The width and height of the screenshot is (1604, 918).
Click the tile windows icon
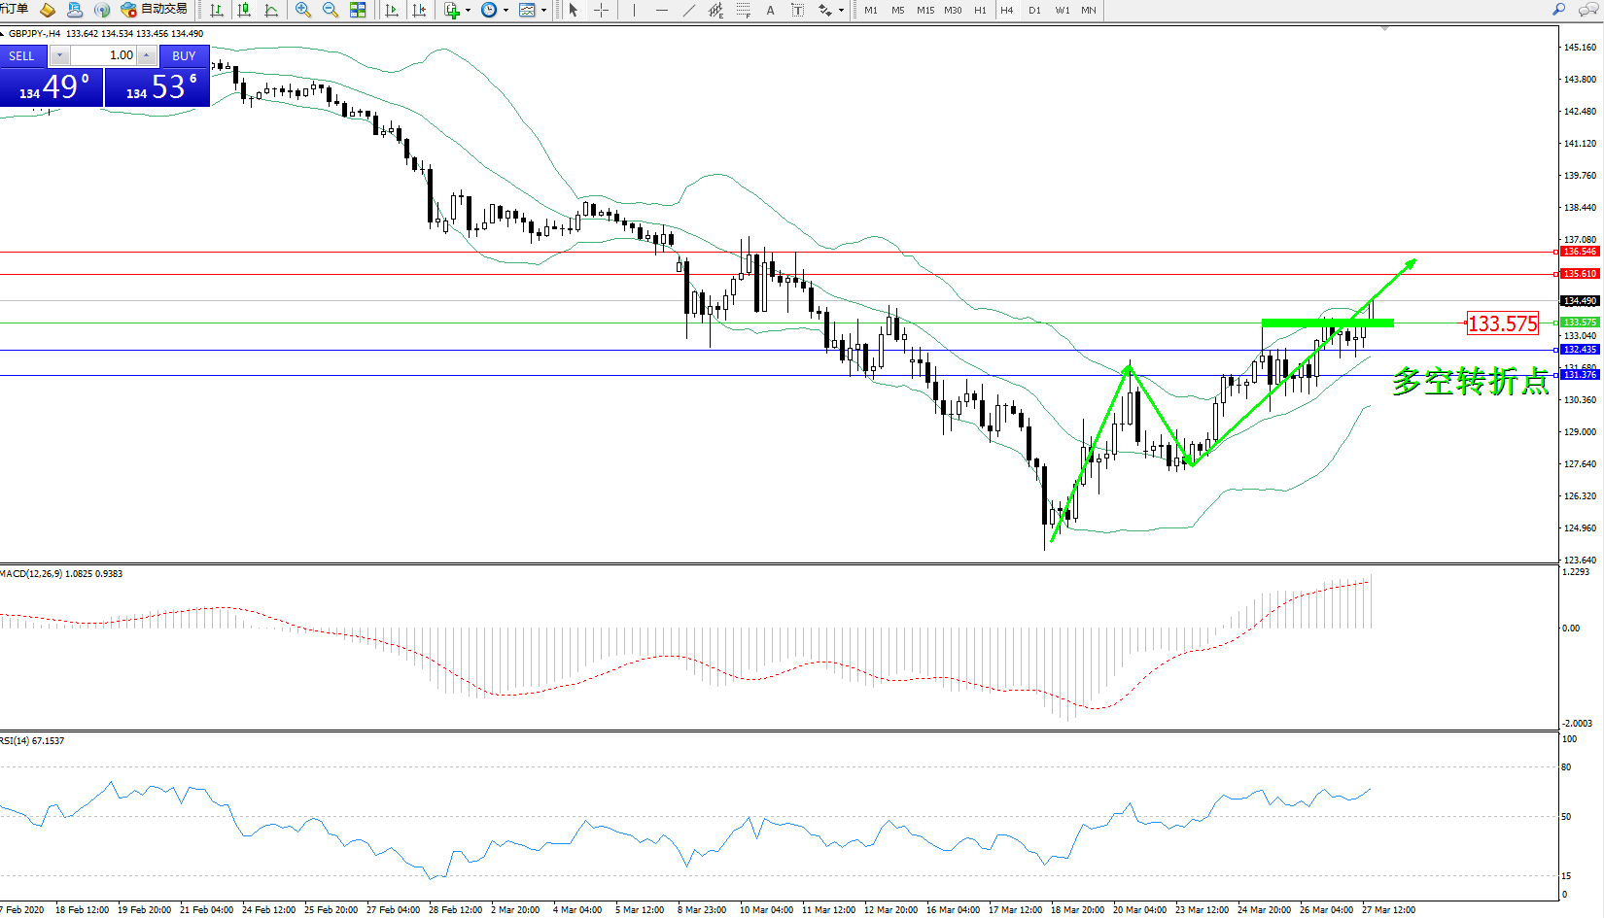click(x=358, y=10)
